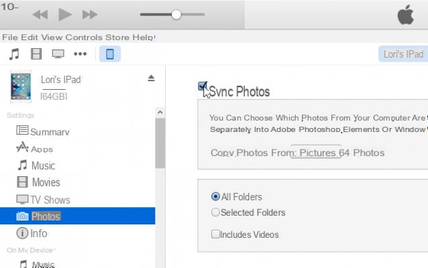
Task: Click the 64 Photos count text
Action: 362,153
